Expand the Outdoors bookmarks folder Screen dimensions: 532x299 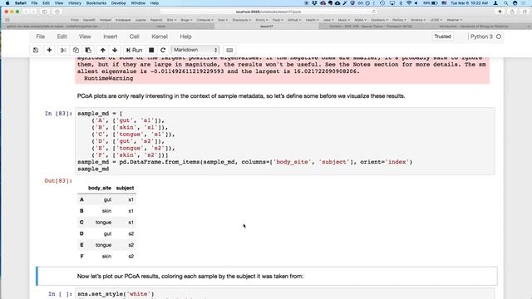click(x=379, y=20)
